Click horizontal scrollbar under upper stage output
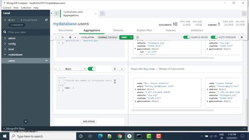Viewport: 249px width, 140px height. click(x=173, y=58)
